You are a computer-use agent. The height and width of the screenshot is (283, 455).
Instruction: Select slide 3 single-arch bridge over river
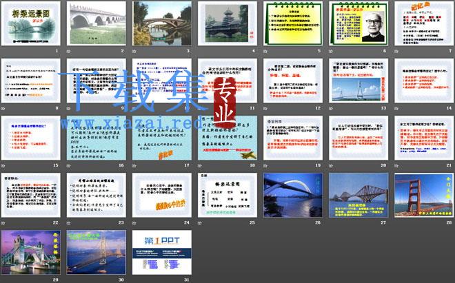[x=162, y=23]
